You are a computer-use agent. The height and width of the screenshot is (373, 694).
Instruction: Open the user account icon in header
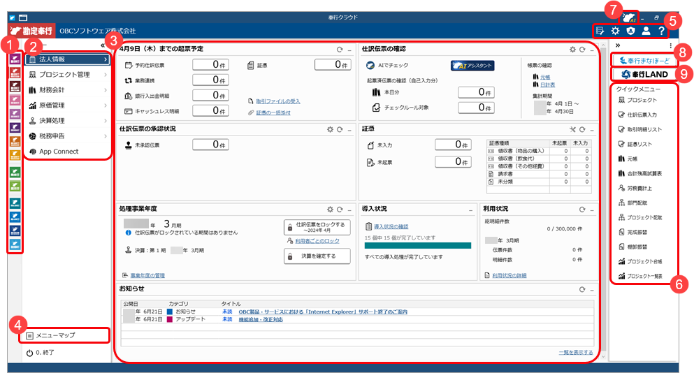tap(646, 31)
